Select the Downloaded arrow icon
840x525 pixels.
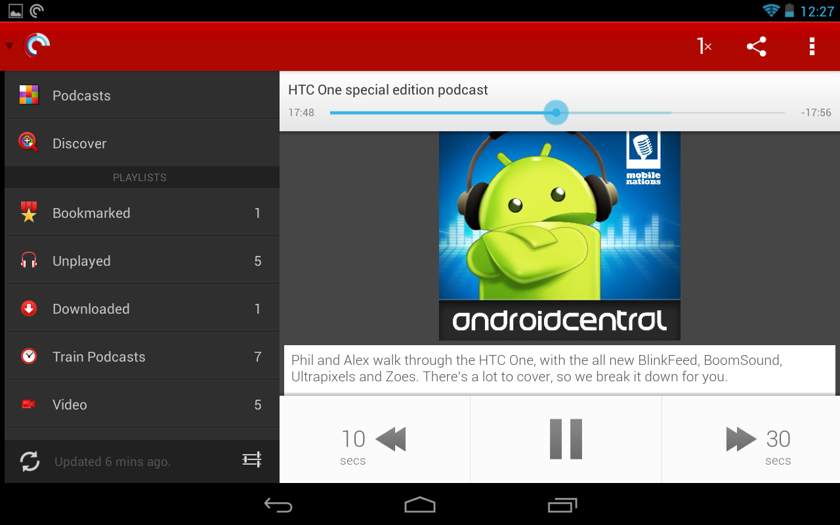tap(29, 308)
